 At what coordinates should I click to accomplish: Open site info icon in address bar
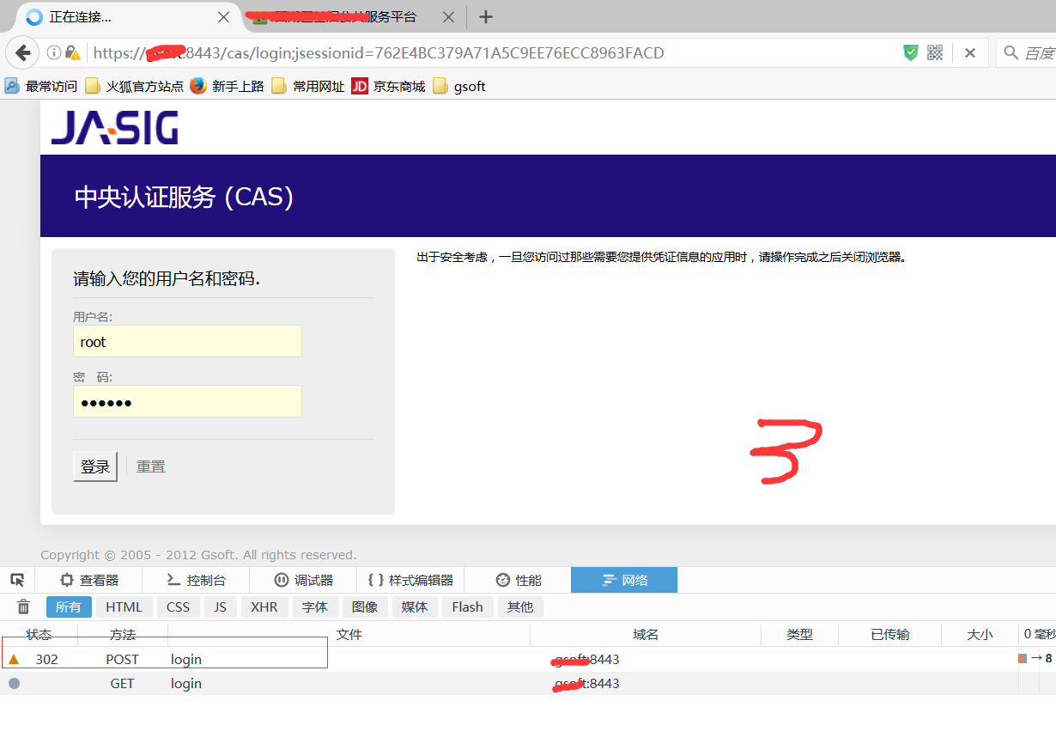click(x=54, y=53)
